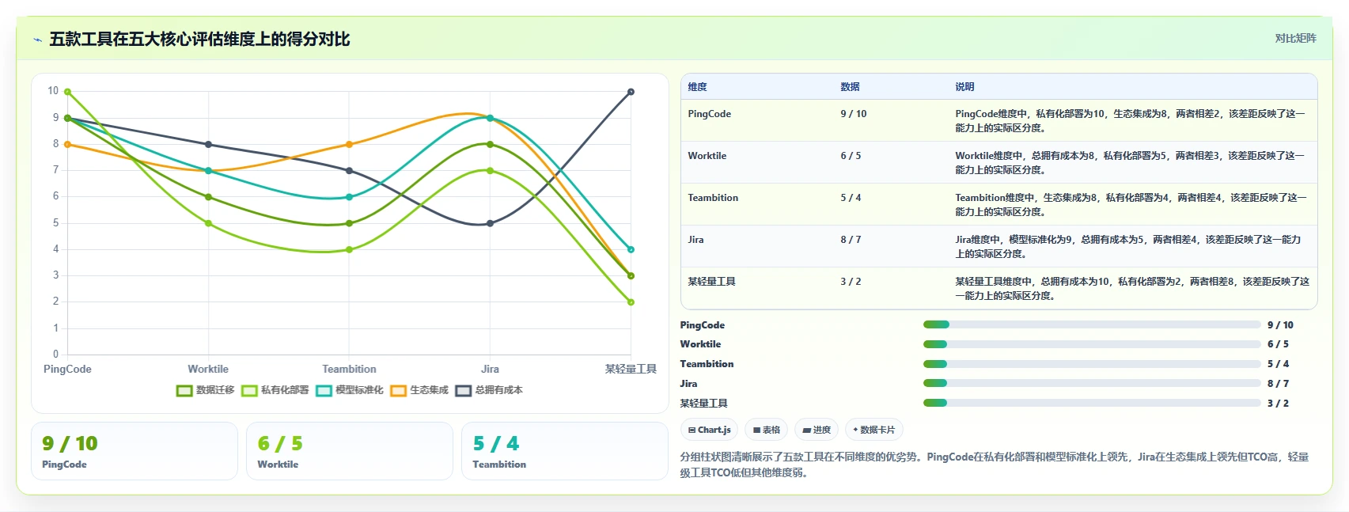Select the orange 生态集成 point at value 8 for PingCode
This screenshot has height=512, width=1349.
coord(67,144)
